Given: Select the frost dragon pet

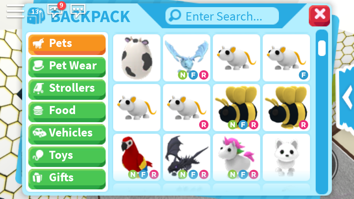Looking at the screenshot, I should pos(187,58).
